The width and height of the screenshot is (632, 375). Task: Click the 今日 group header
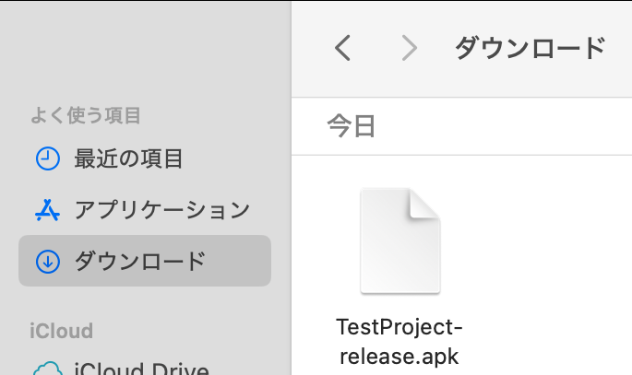[352, 126]
